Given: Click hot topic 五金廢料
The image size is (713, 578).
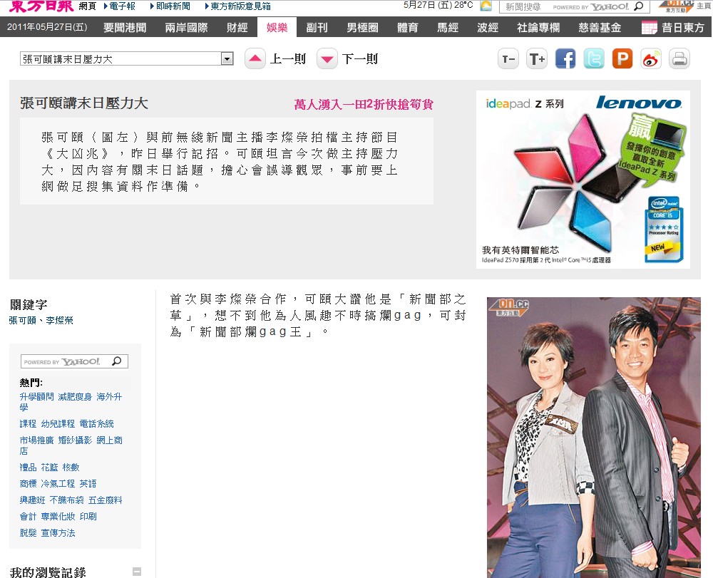Looking at the screenshot, I should pos(106,500).
